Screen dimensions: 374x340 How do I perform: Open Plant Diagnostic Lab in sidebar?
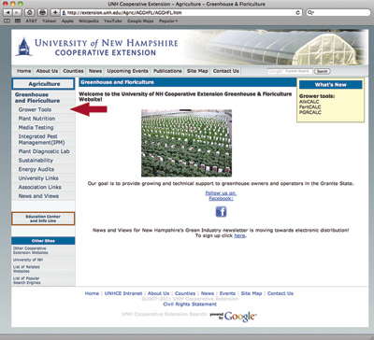point(44,151)
